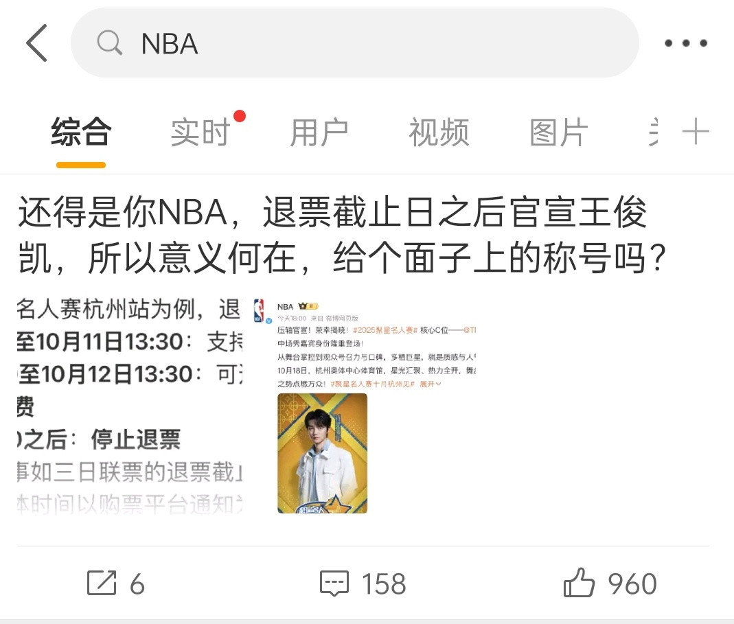Tap the 158 comments count
The image size is (734, 624).
click(x=384, y=583)
